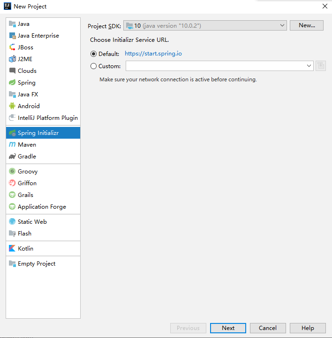332x338 pixels.
Task: Click the Flash folder icon
Action: (12, 233)
